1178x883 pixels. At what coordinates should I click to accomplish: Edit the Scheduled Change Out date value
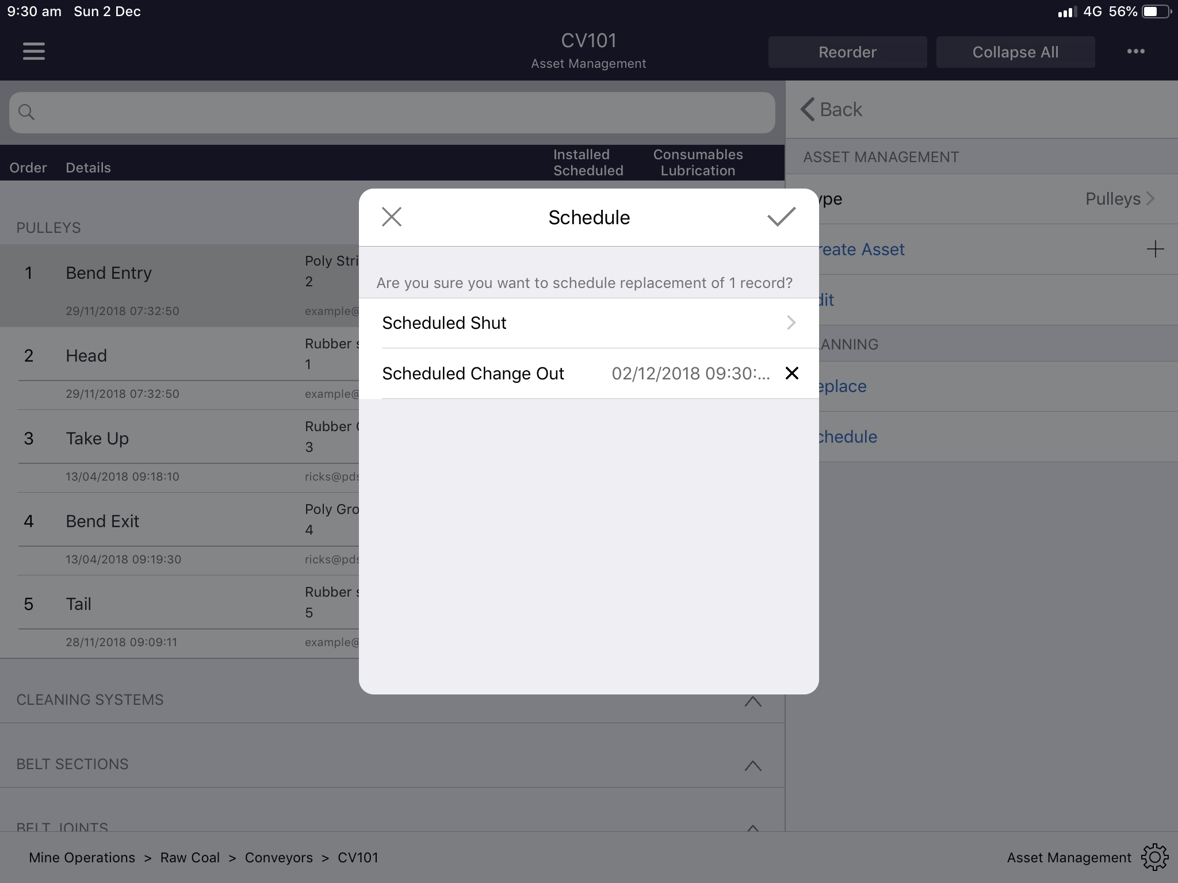pos(690,373)
